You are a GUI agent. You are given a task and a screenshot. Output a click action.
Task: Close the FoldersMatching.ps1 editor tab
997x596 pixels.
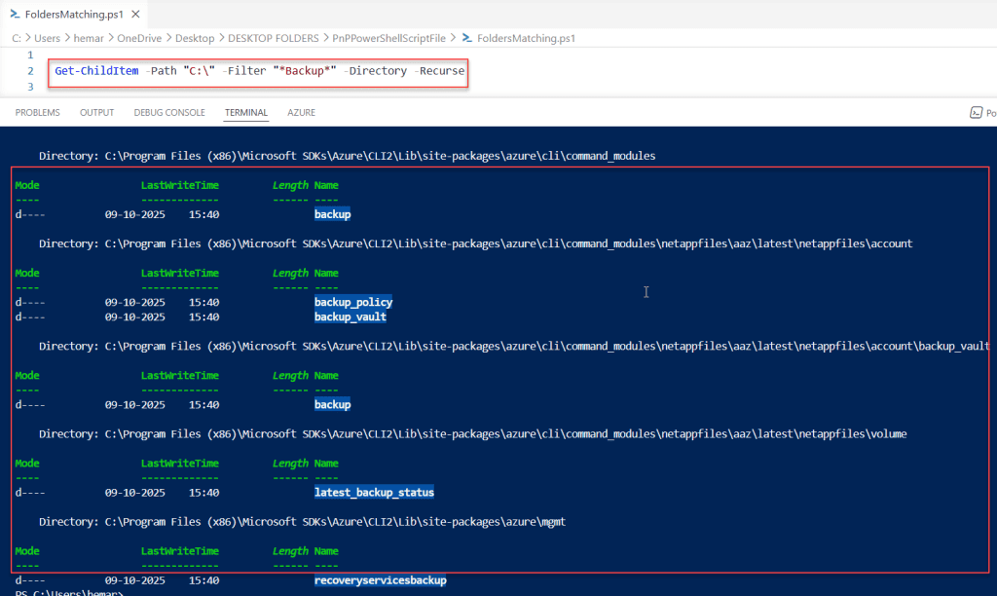135,14
